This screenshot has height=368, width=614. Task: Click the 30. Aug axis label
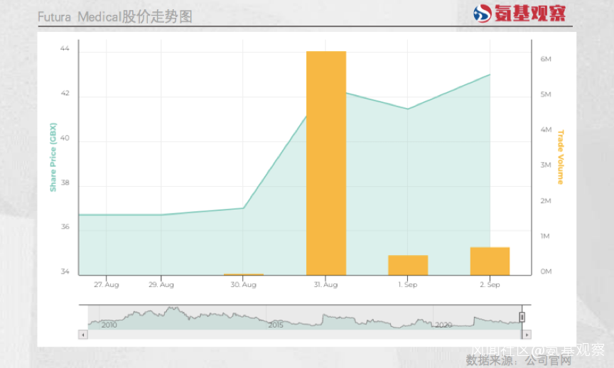(243, 285)
